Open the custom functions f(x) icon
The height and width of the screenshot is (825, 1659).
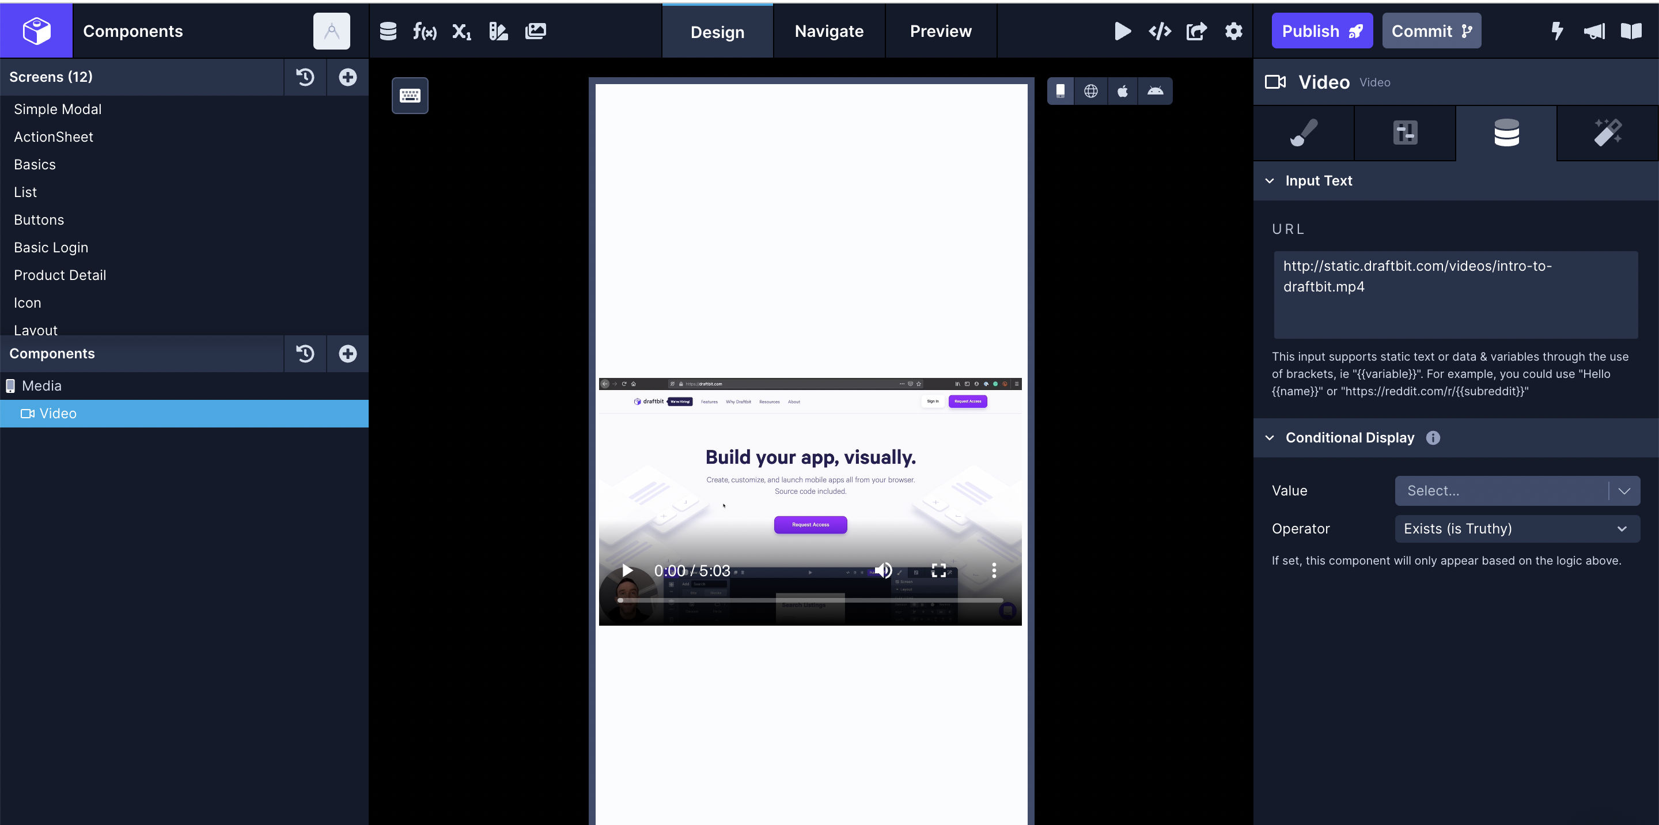pyautogui.click(x=425, y=31)
